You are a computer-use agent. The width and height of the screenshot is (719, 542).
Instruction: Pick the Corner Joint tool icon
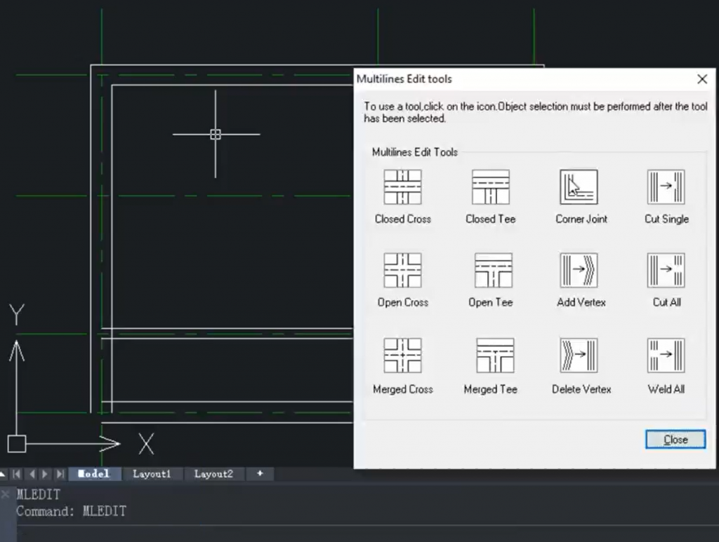579,187
